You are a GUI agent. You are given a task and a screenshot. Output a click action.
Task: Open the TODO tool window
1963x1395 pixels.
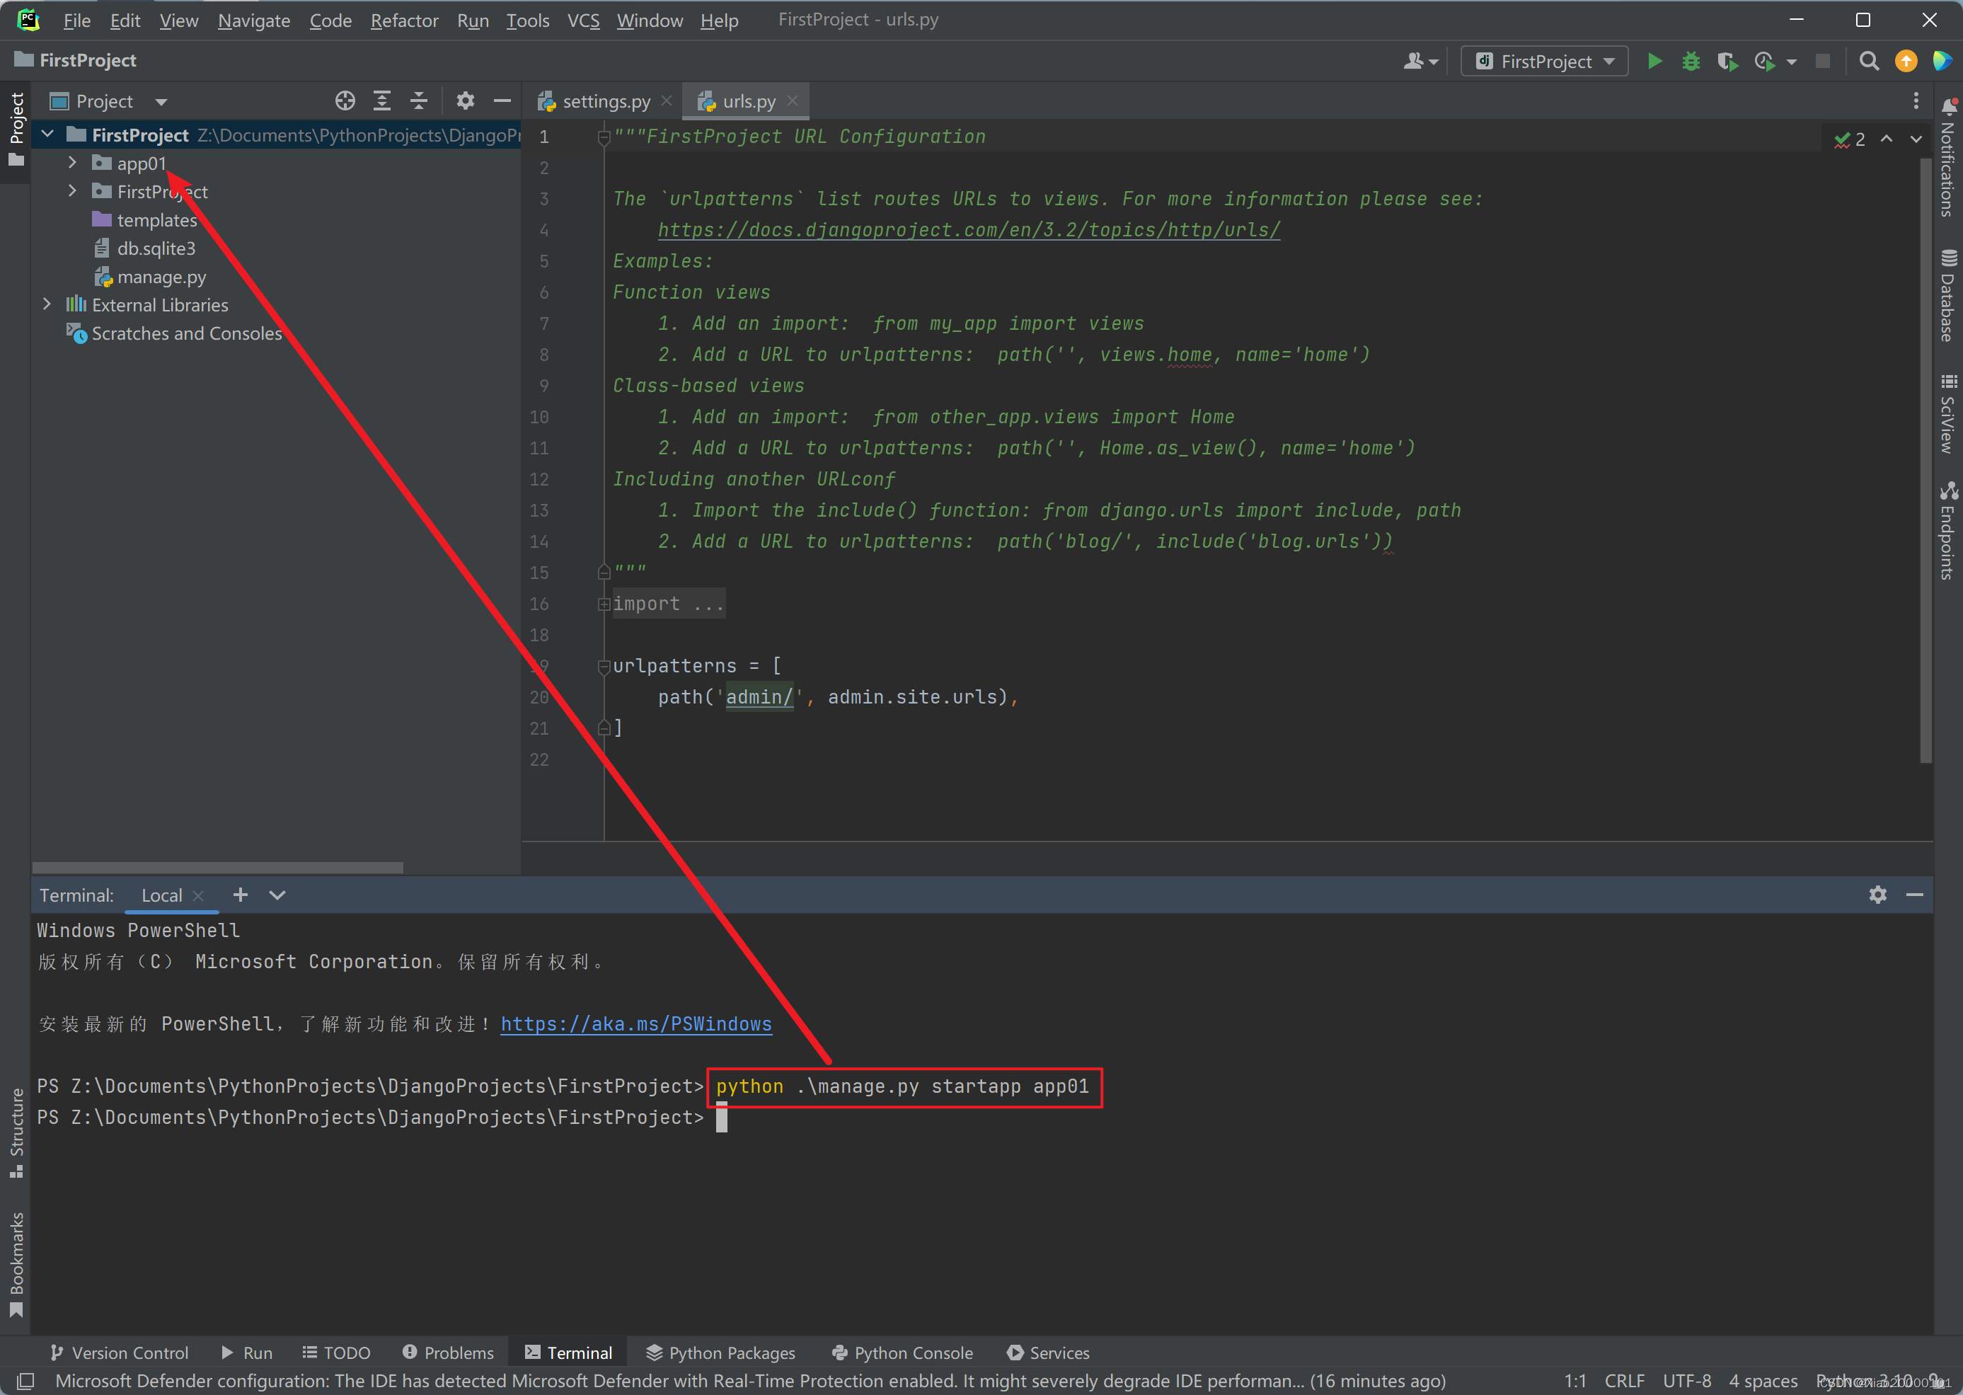337,1352
